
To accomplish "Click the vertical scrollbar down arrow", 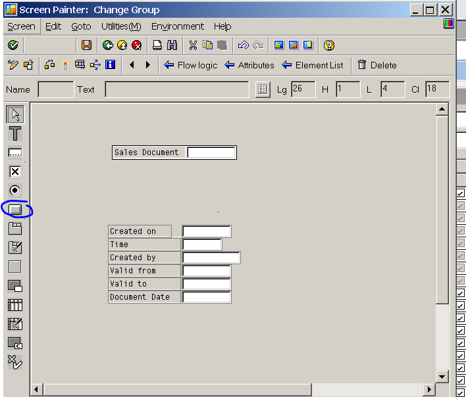I will tap(442, 377).
